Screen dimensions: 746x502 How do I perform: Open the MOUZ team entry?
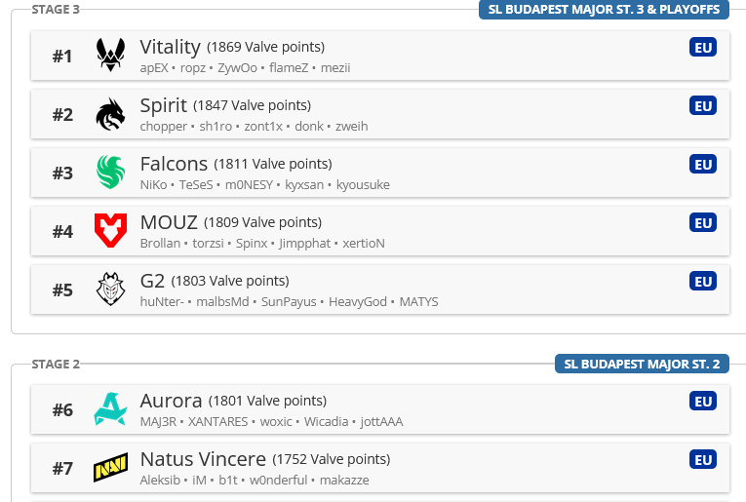tap(169, 222)
